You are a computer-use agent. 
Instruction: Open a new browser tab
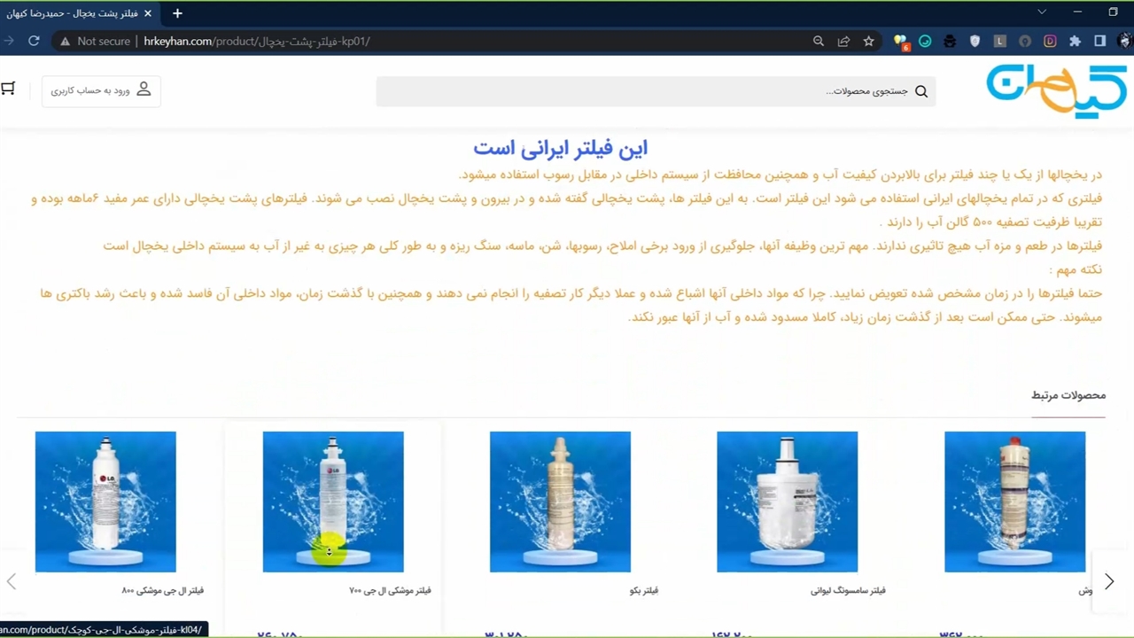click(x=177, y=13)
